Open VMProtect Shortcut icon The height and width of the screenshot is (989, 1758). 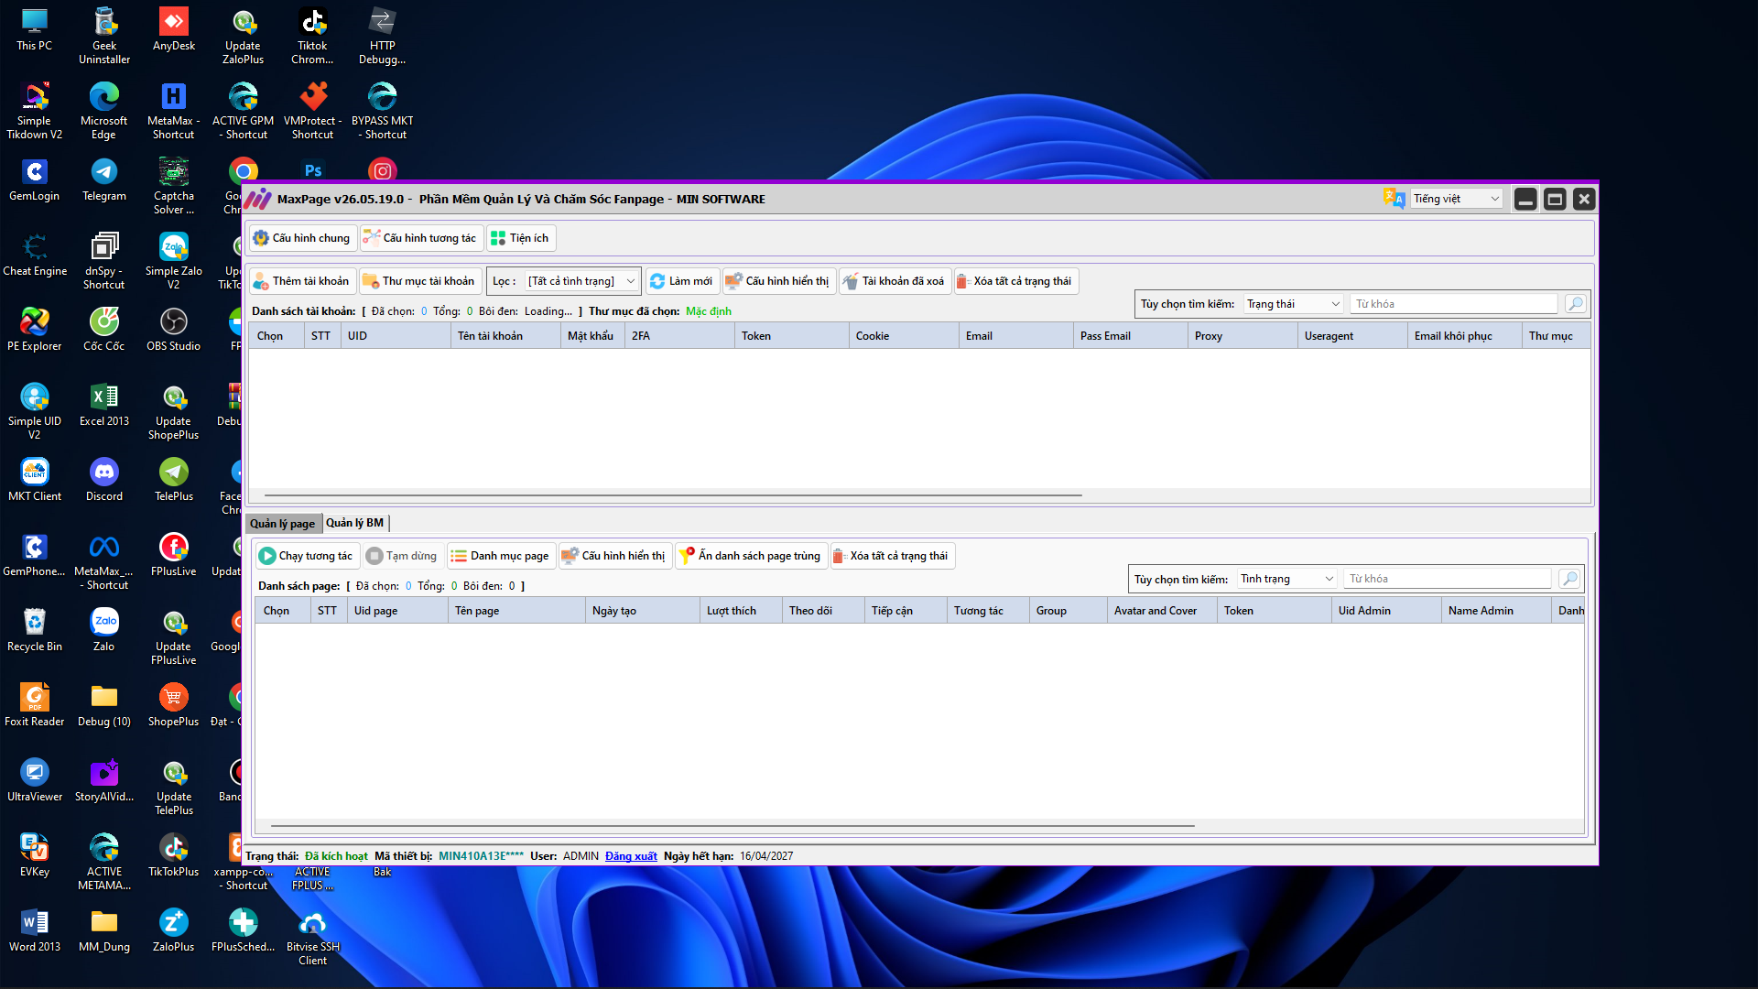tap(312, 112)
